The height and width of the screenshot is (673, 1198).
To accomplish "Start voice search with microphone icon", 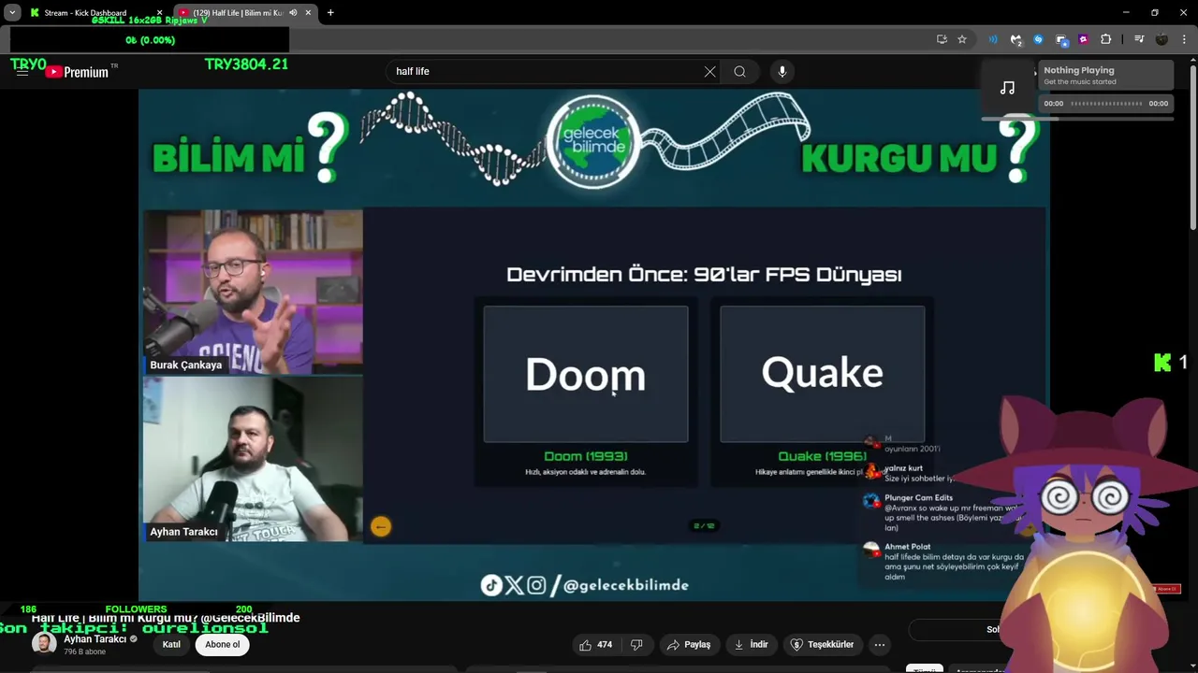I will pos(782,71).
